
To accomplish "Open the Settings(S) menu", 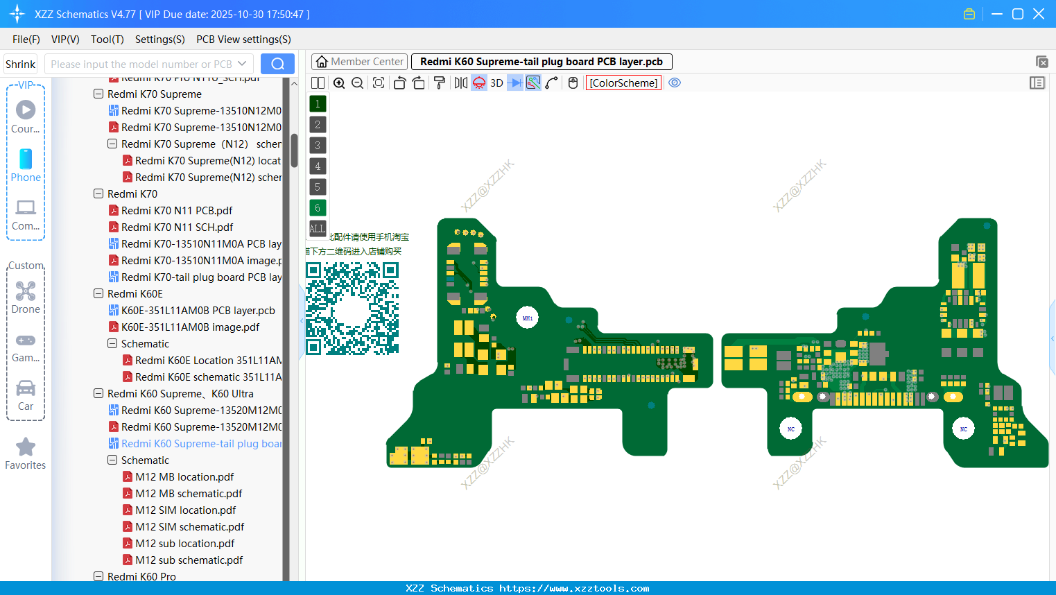I will pyautogui.click(x=160, y=40).
